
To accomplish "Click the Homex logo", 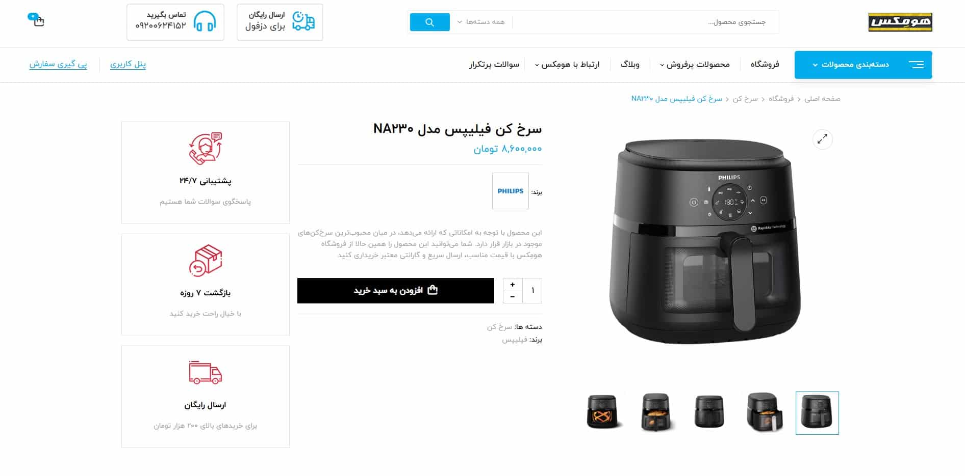I will tap(900, 22).
